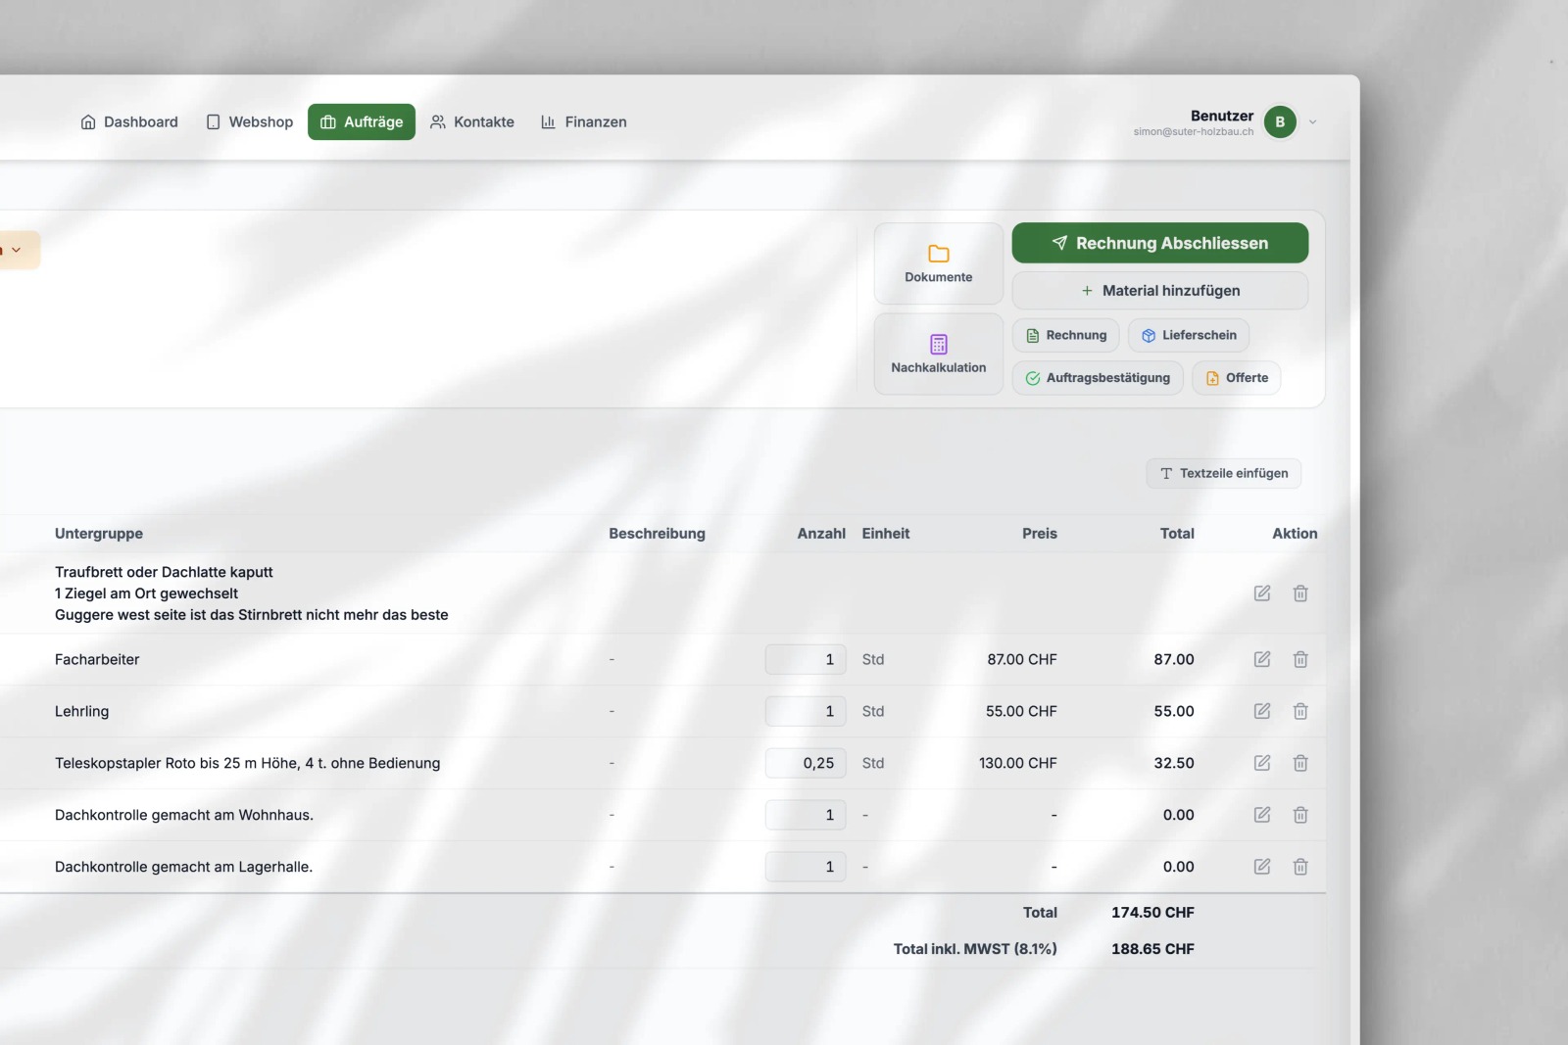Create the Offerte document
The width and height of the screenshot is (1568, 1045).
(1237, 378)
